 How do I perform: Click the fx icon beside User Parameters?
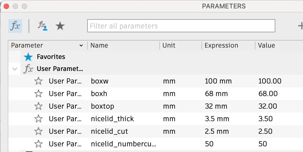pyautogui.click(x=29, y=69)
